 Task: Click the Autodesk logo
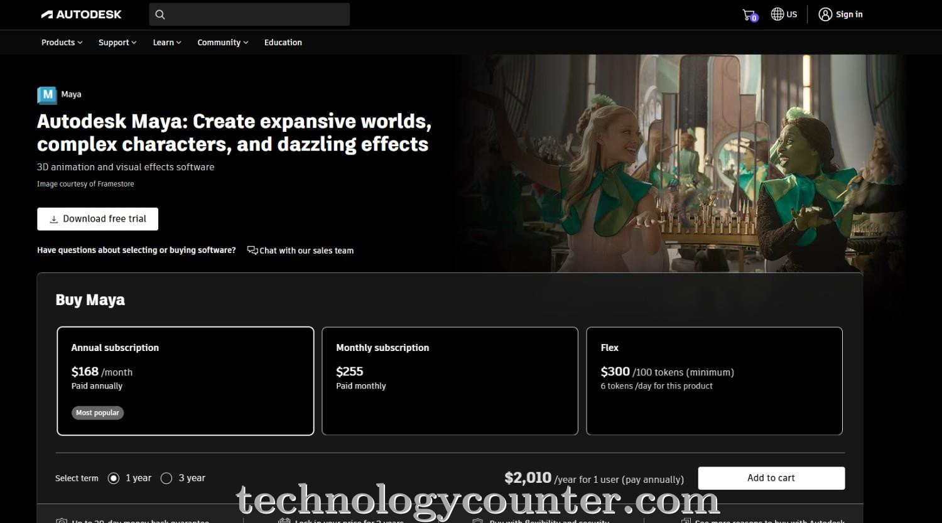coord(80,14)
